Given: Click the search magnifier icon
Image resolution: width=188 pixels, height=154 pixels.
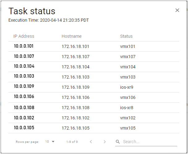Looking at the screenshot, I should pyautogui.click(x=118, y=142).
